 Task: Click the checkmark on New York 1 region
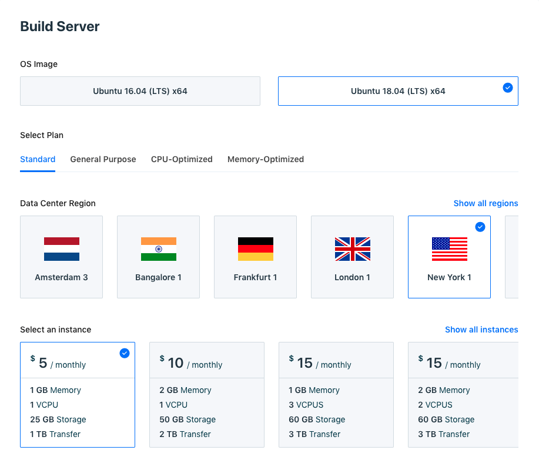coord(480,227)
